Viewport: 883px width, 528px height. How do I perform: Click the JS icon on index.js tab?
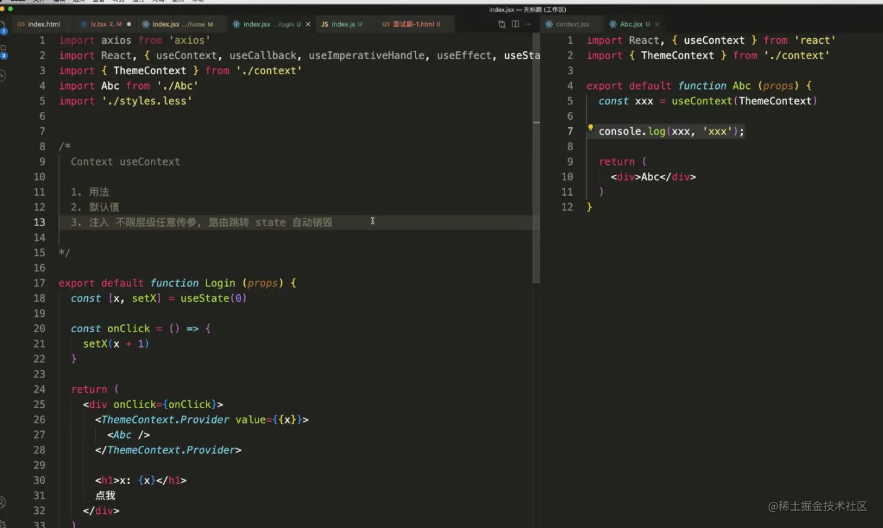pyautogui.click(x=325, y=24)
